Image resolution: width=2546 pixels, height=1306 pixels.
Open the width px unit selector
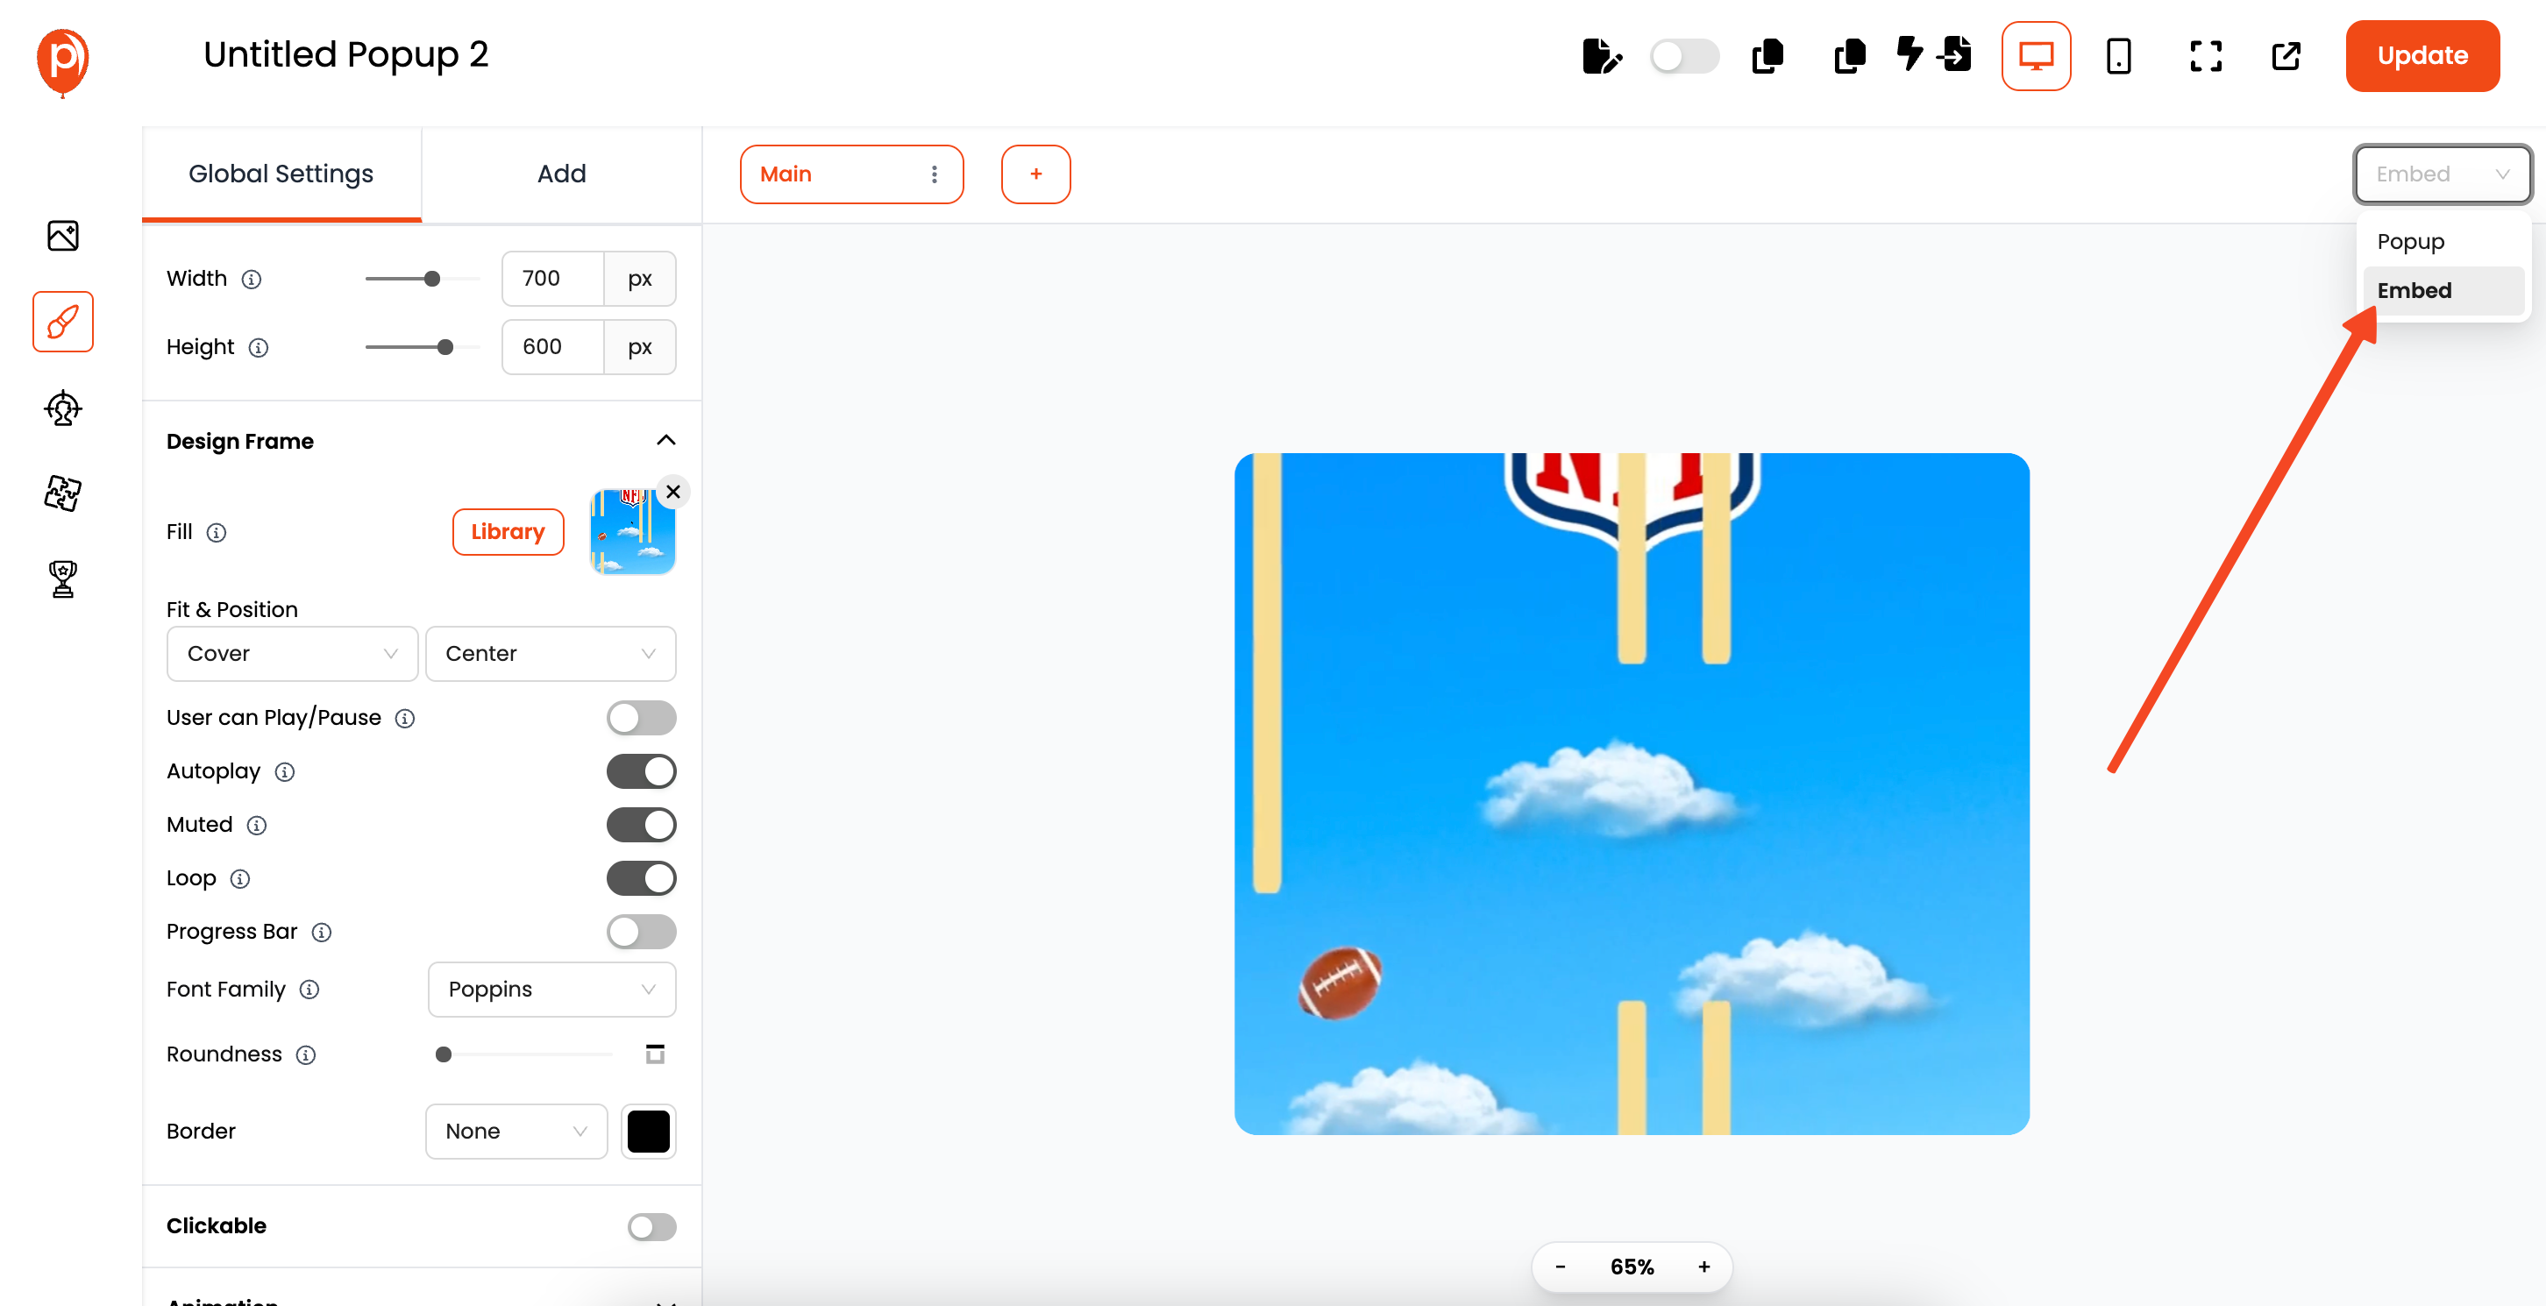[641, 279]
